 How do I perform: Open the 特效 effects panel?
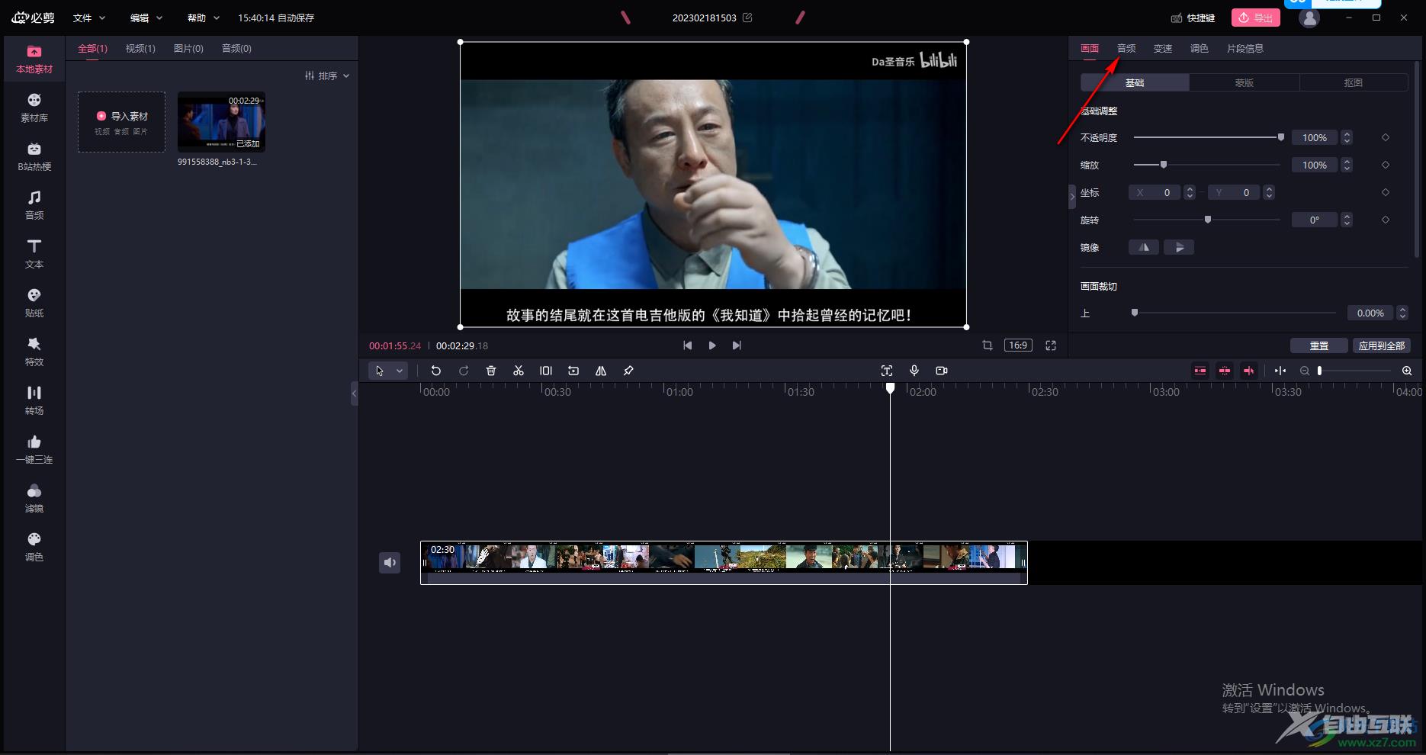click(34, 352)
